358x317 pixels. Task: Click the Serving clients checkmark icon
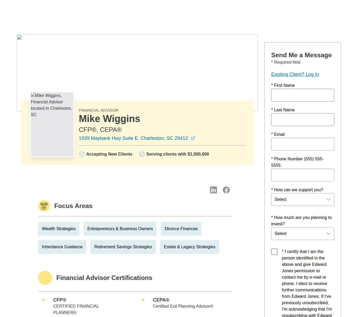click(x=142, y=154)
